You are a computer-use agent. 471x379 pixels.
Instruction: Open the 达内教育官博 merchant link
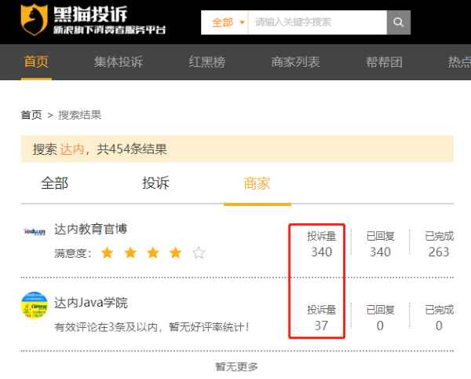pyautogui.click(x=91, y=229)
